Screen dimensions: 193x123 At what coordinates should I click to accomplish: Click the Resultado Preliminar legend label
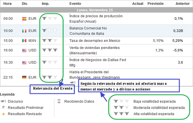tap(26, 108)
